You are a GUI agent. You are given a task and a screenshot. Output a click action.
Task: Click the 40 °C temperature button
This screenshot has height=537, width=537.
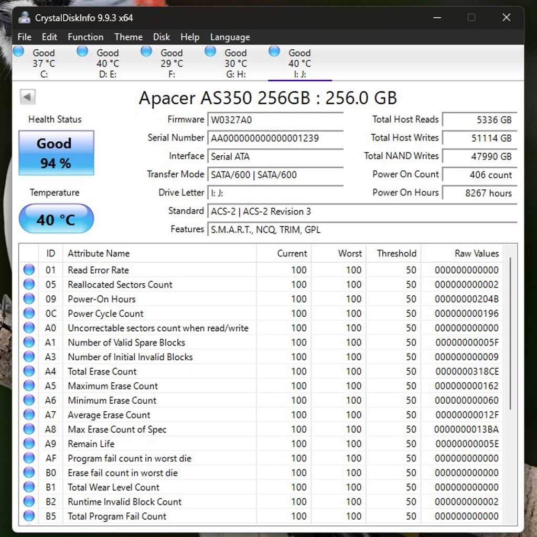[x=56, y=219]
